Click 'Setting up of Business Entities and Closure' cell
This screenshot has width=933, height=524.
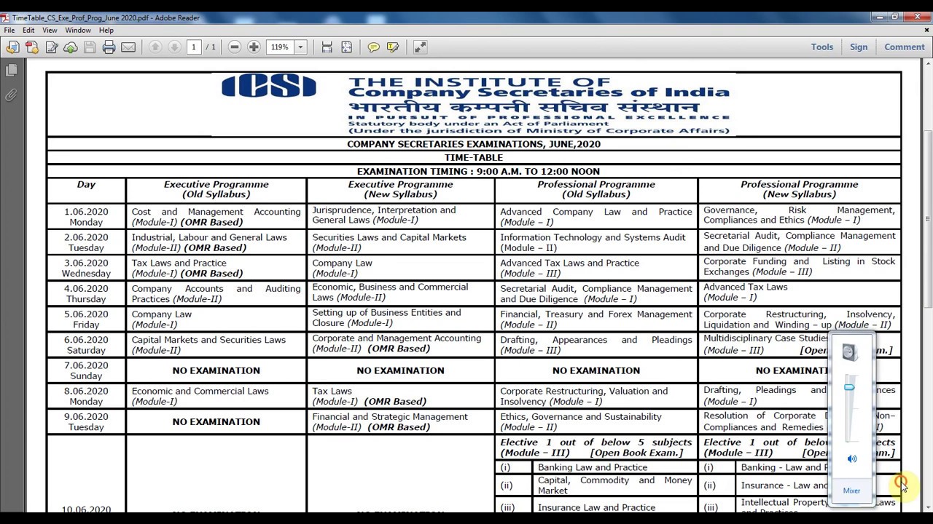click(400, 318)
